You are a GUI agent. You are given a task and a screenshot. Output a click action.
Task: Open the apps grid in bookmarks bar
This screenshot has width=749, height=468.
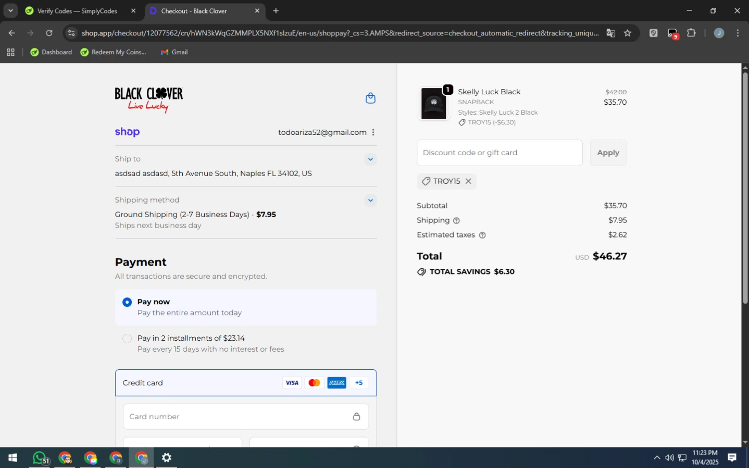click(10, 52)
